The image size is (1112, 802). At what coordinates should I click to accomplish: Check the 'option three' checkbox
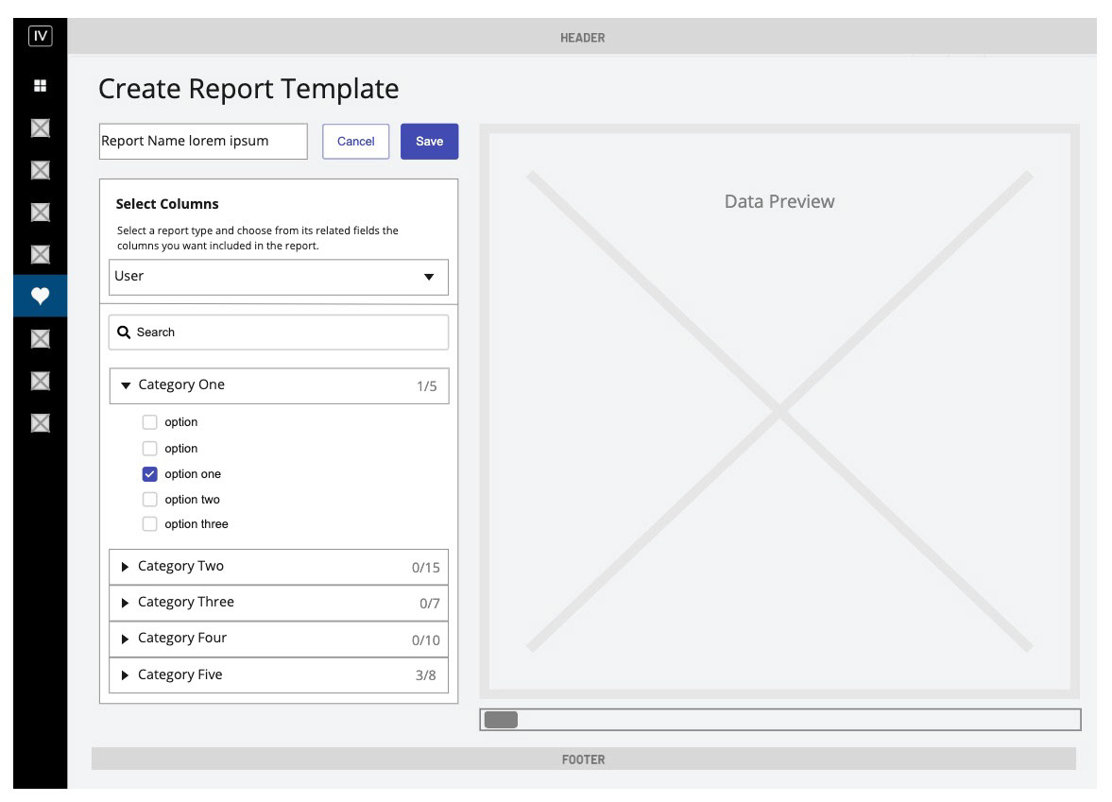coord(149,524)
